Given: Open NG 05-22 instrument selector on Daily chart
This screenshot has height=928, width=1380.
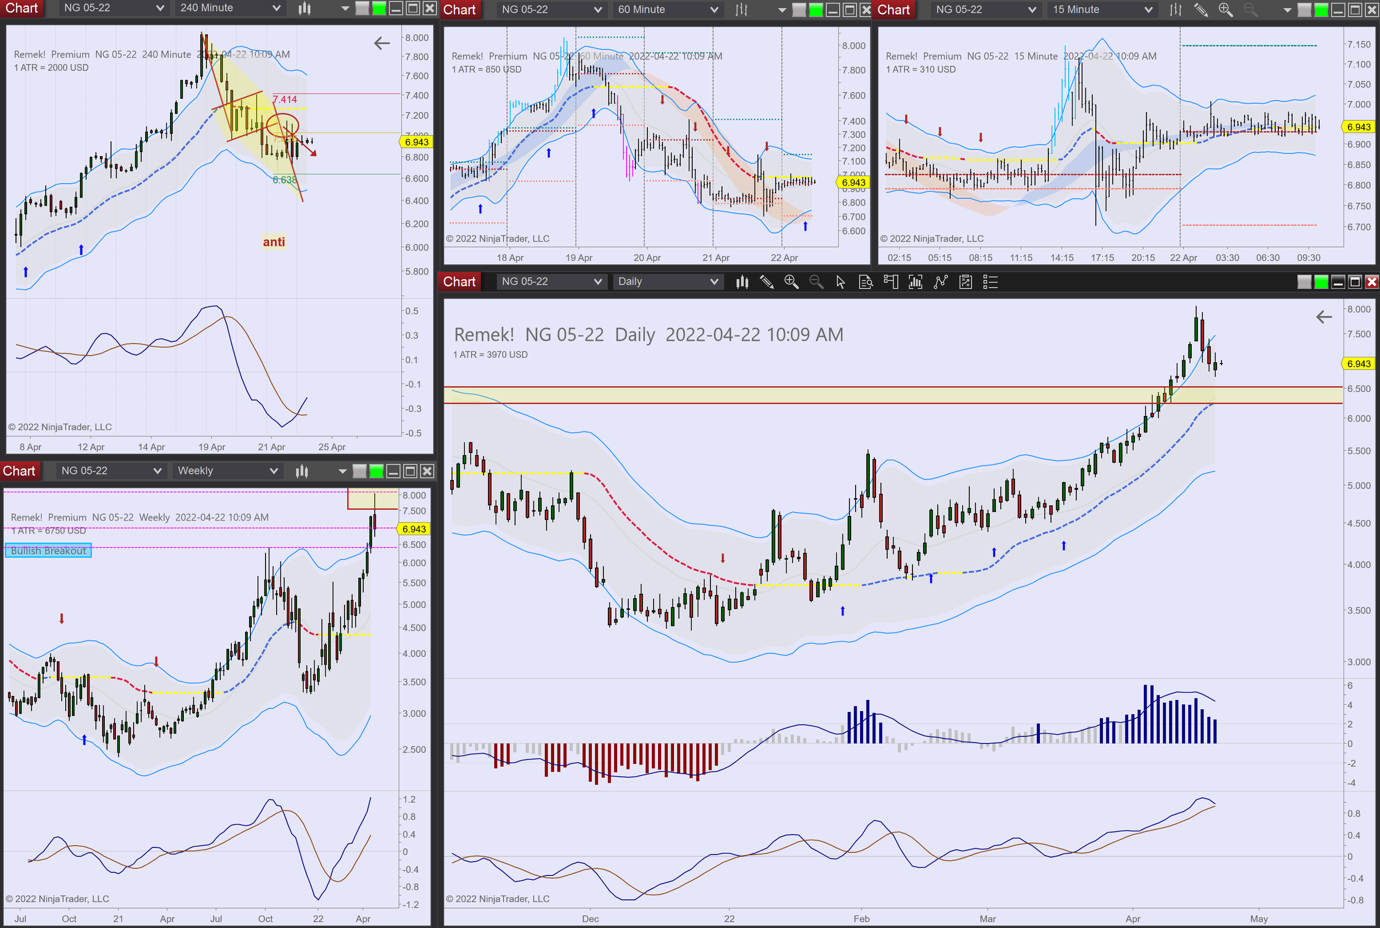Looking at the screenshot, I should [x=551, y=282].
